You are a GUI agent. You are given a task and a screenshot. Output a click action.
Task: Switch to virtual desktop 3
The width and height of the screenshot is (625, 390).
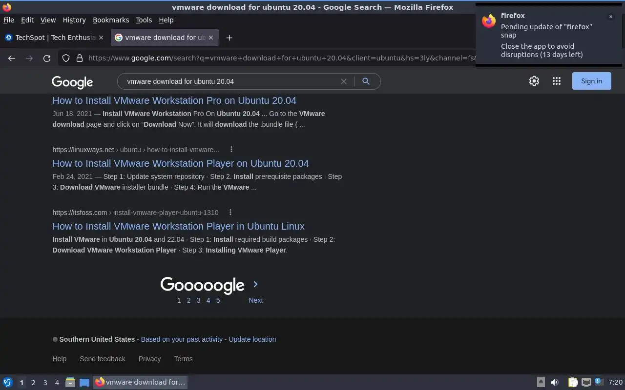coord(45,383)
